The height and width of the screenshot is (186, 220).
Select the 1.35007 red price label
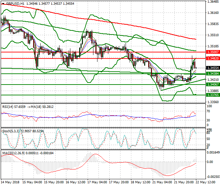pos(213,52)
